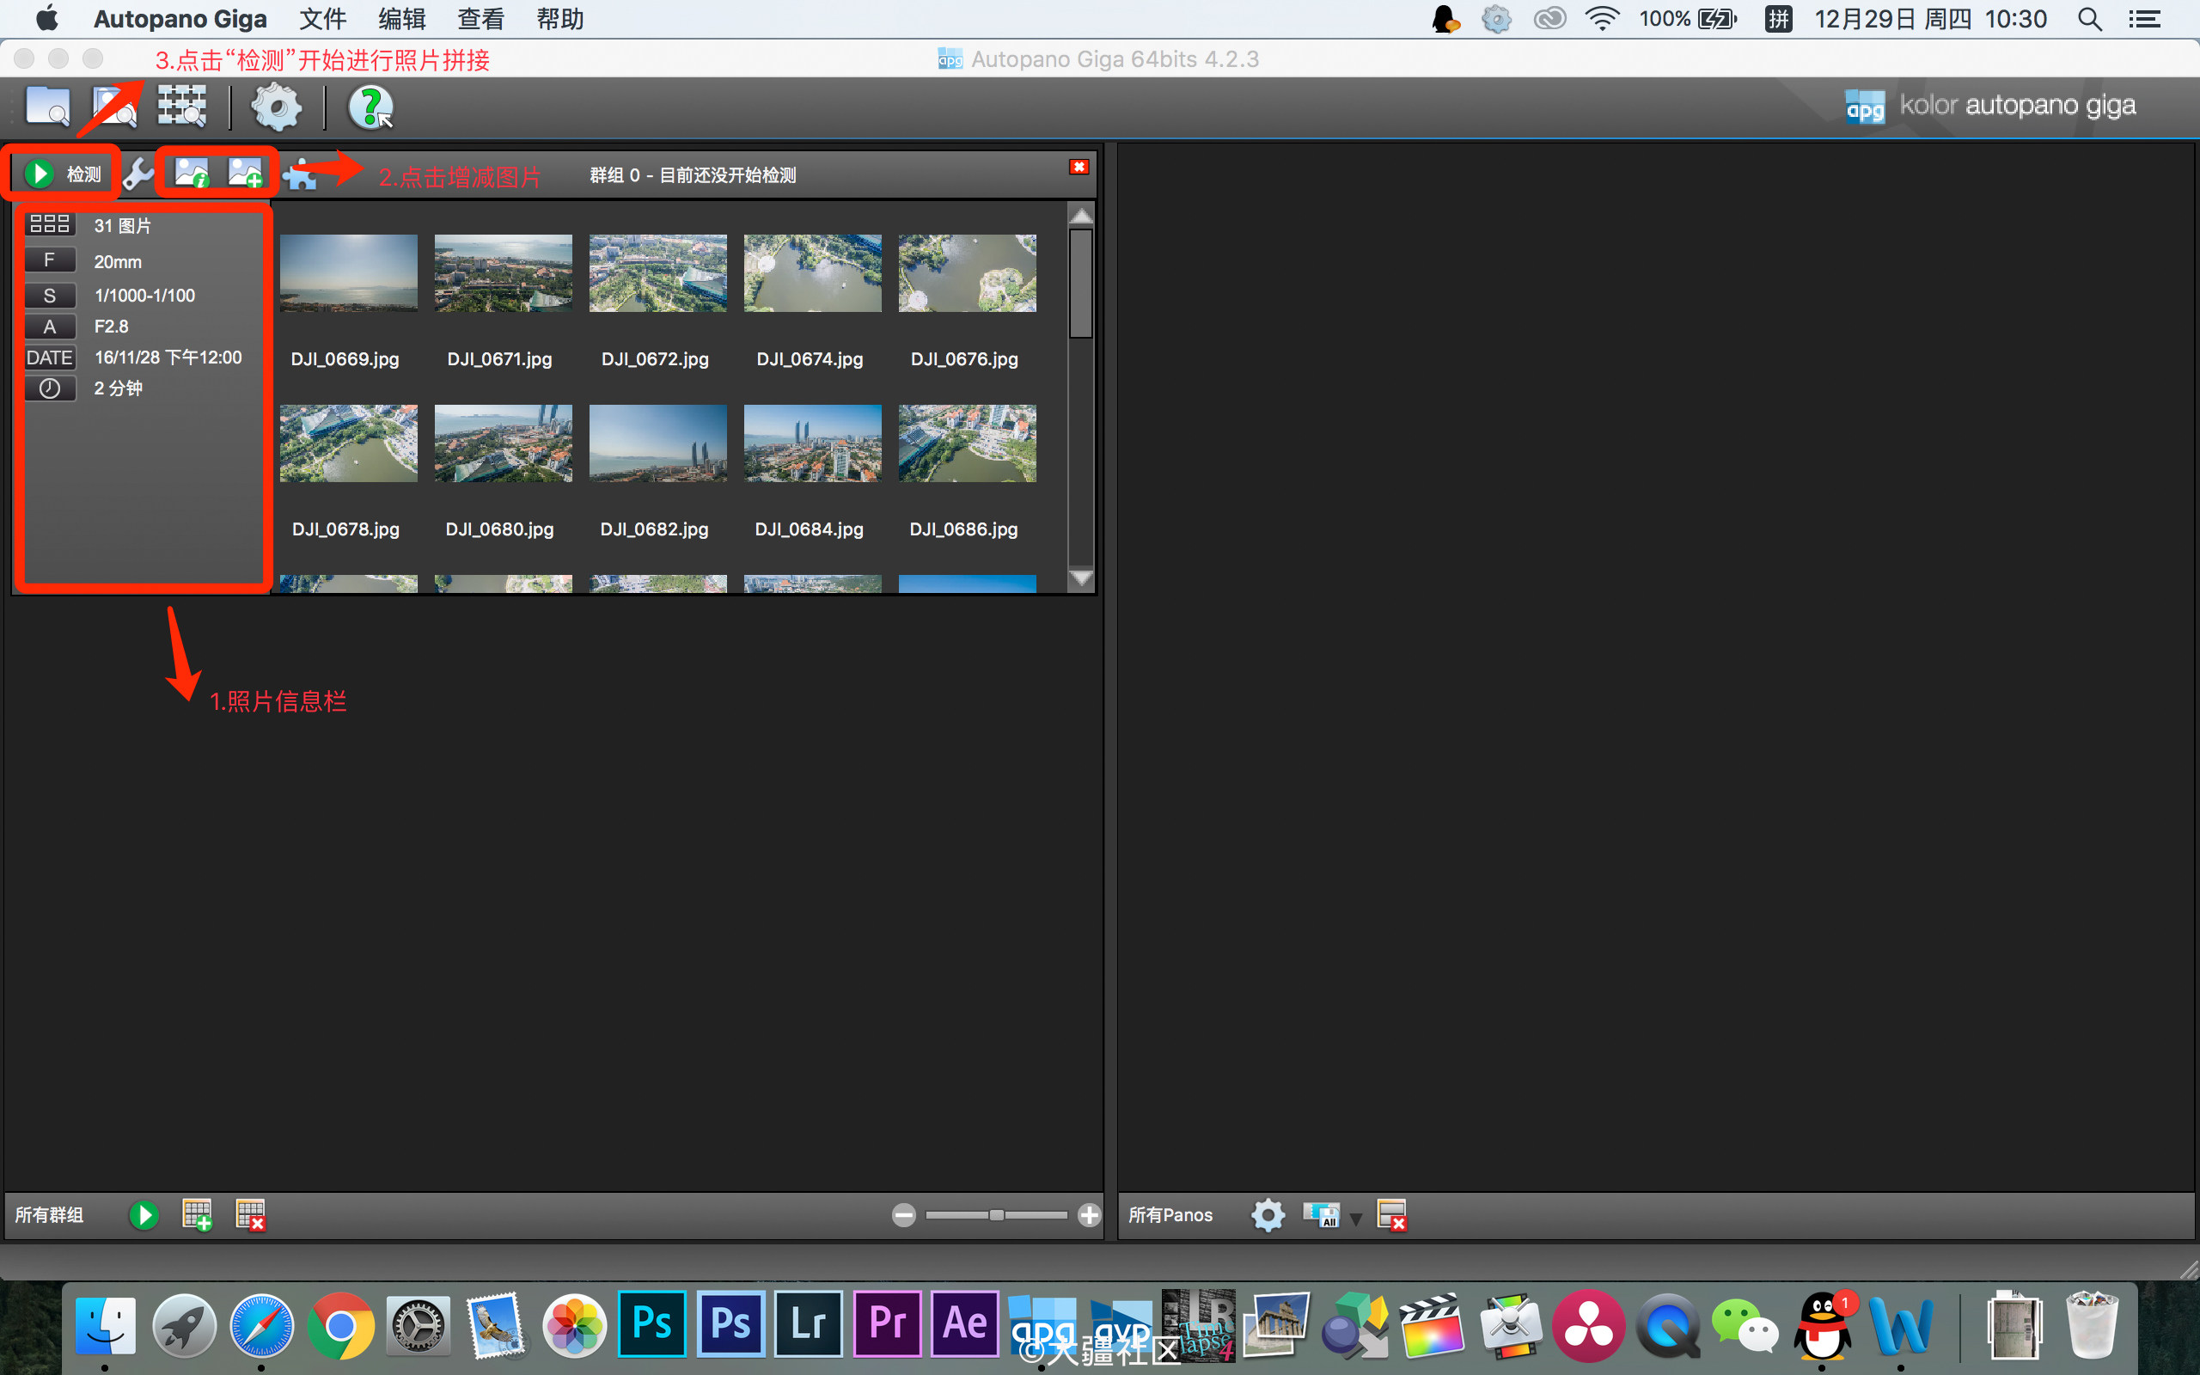This screenshot has width=2200, height=1375.
Task: Click the plus zoom-in button for thumbnails
Action: 1089,1215
